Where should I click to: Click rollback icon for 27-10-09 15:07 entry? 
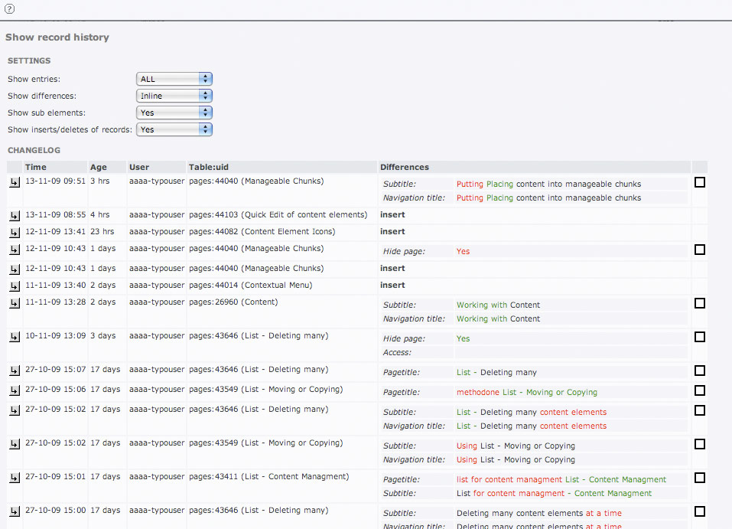coord(15,371)
